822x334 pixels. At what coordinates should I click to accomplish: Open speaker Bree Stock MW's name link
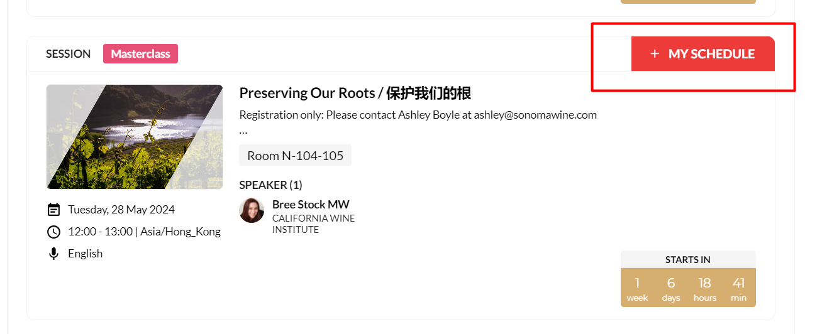tap(311, 205)
